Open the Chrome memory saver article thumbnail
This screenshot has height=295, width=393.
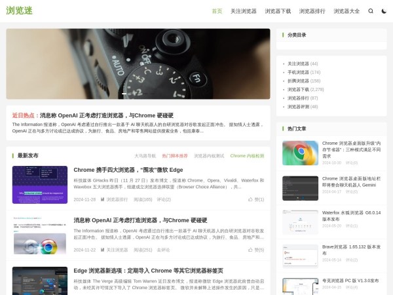click(x=300, y=153)
